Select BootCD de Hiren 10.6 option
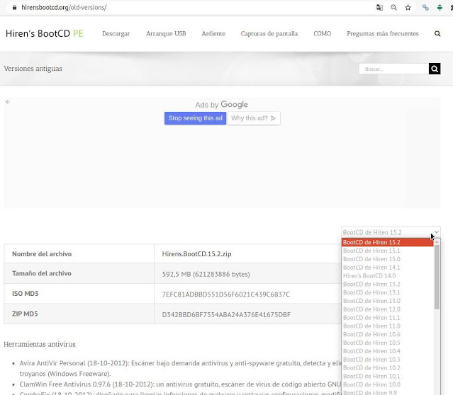 pos(387,334)
